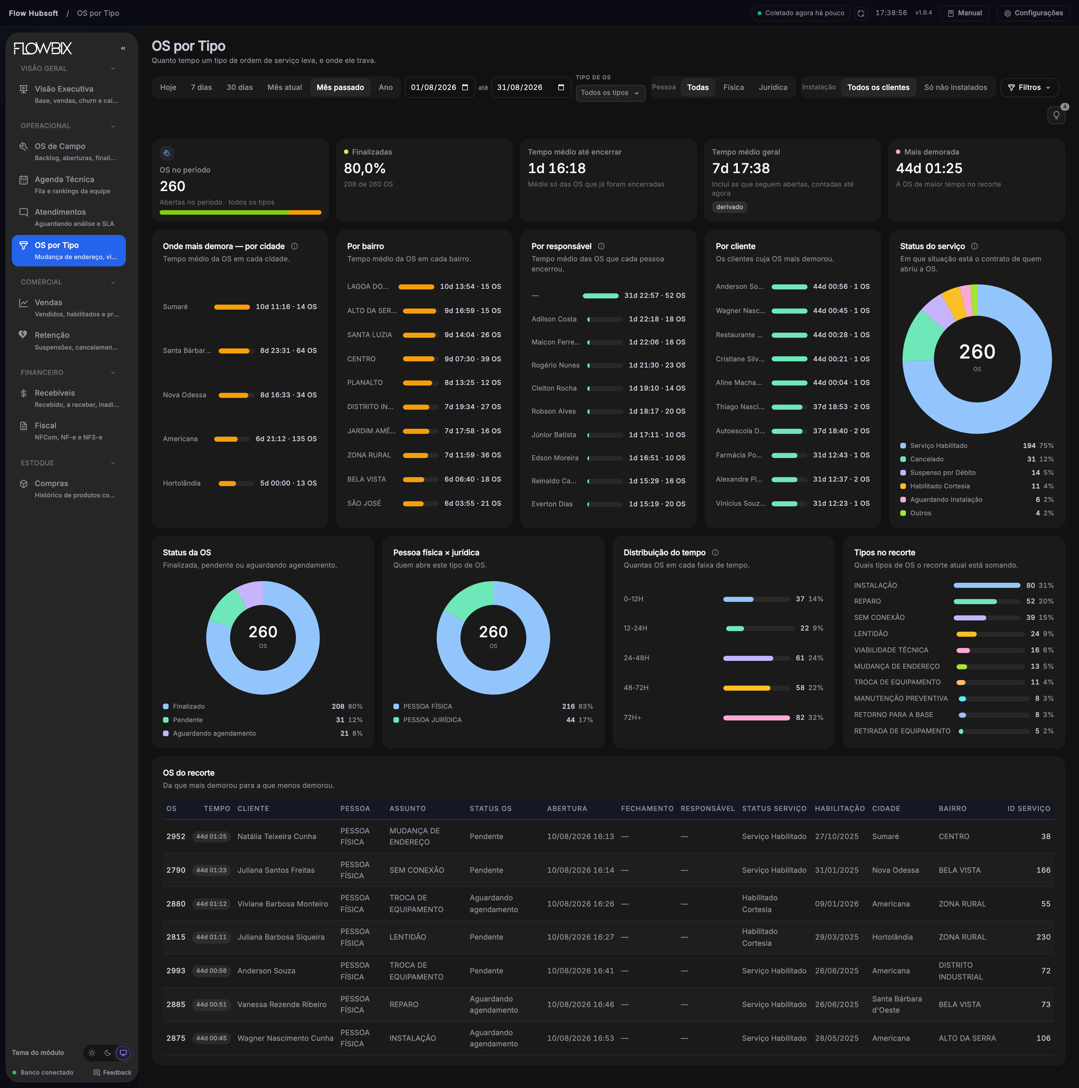The image size is (1079, 1088).
Task: Click the OS de Campo wrench icon
Action: point(24,146)
